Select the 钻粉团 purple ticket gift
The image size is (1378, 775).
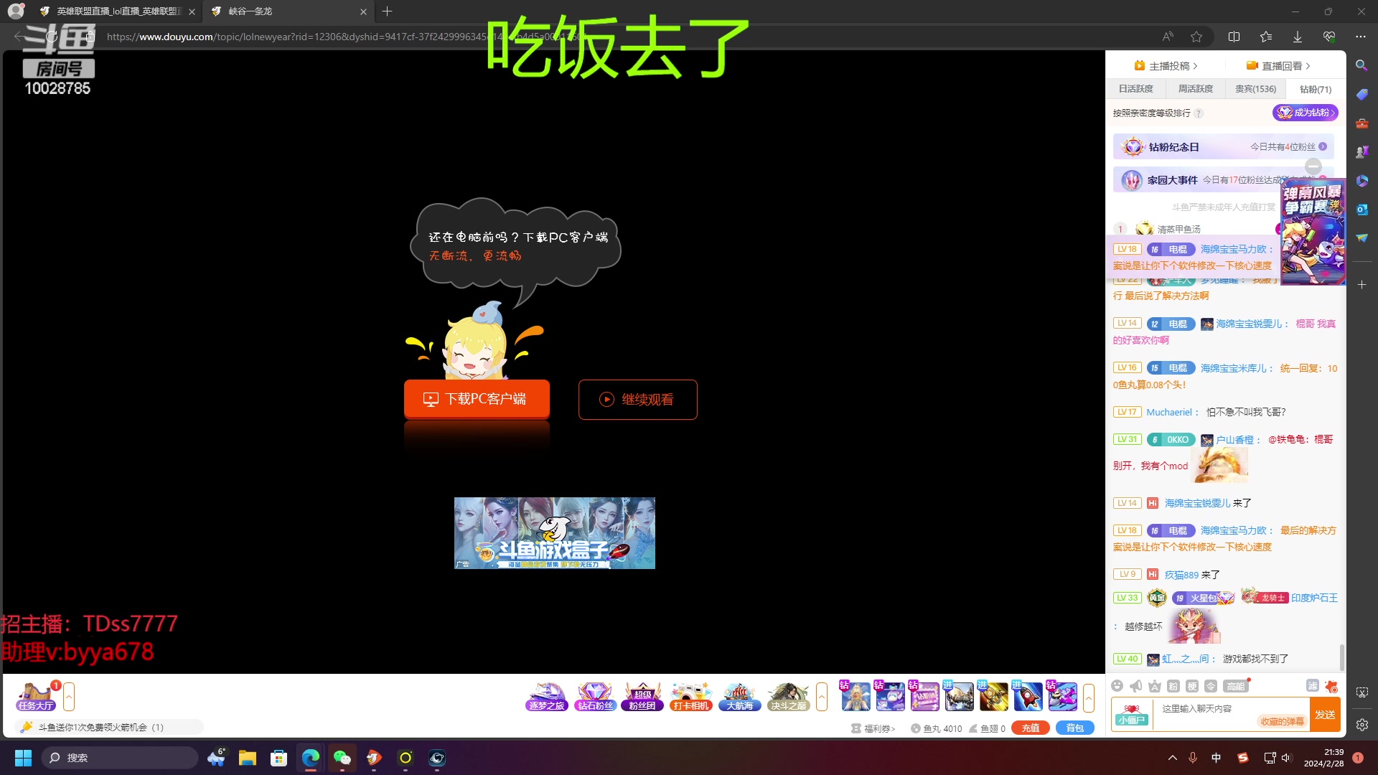[x=924, y=697]
